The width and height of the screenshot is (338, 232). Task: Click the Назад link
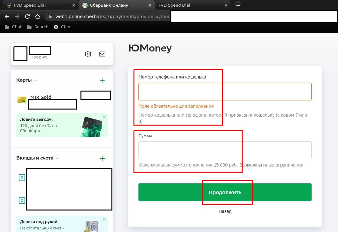coord(225,211)
